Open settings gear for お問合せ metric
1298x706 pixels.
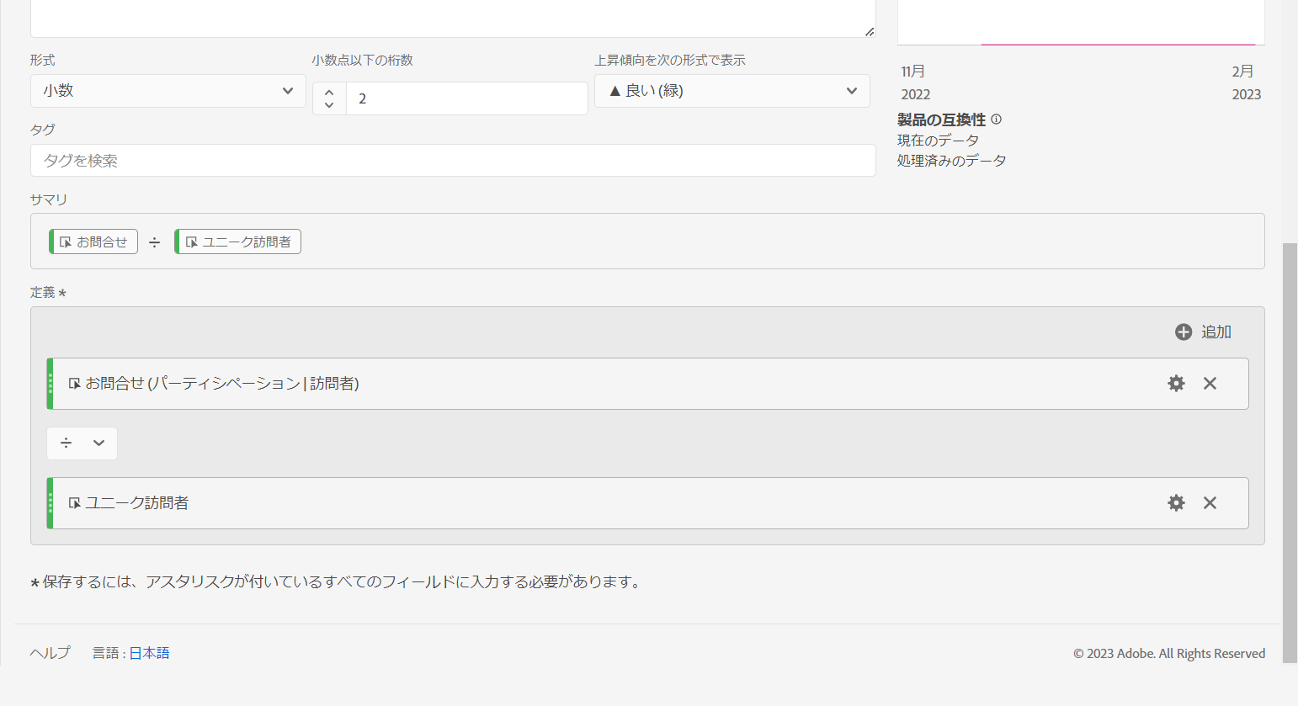[1176, 384]
